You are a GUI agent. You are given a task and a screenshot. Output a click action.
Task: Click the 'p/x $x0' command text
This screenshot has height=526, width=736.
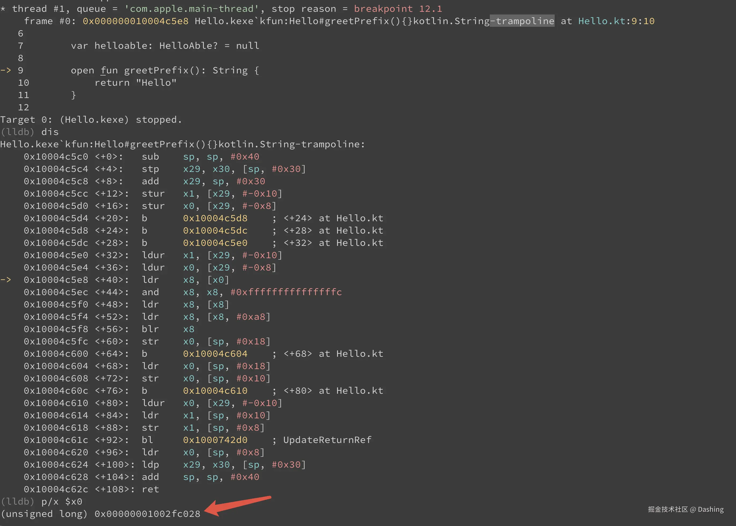[62, 501]
